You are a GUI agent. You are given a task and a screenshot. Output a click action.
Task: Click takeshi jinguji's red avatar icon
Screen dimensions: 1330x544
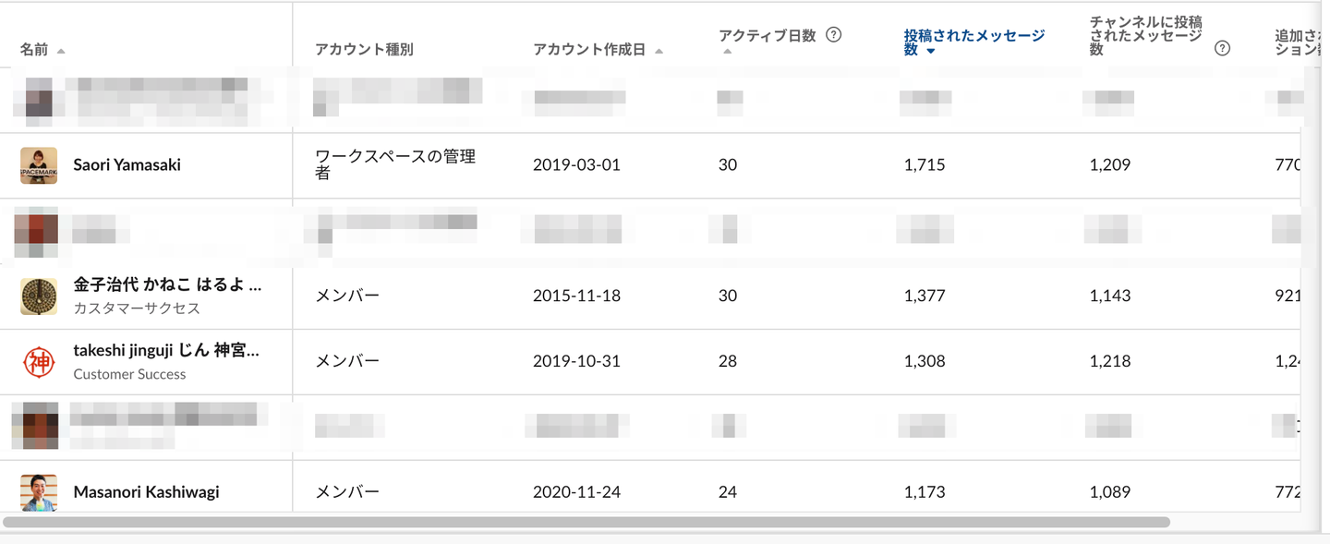39,362
